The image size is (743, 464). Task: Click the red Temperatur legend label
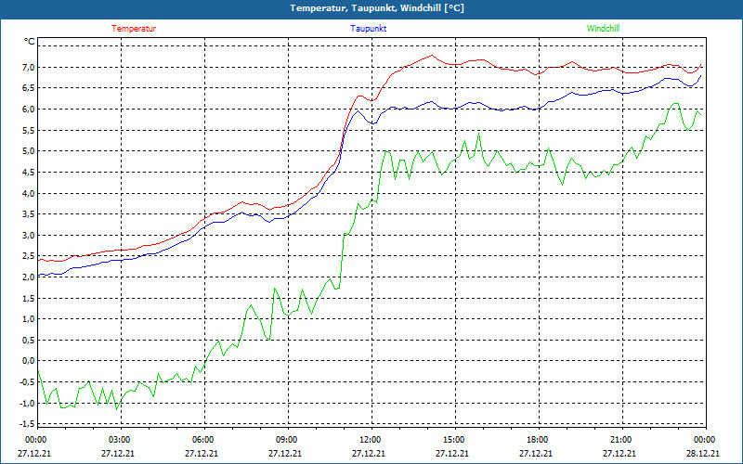134,29
